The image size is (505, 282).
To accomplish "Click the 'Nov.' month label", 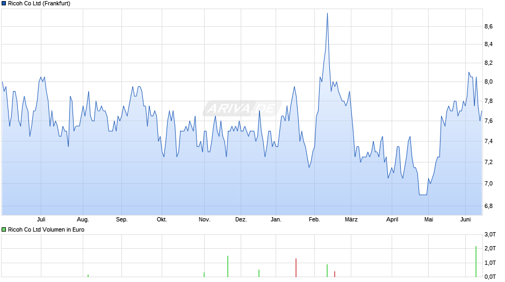I will pyautogui.click(x=204, y=219).
